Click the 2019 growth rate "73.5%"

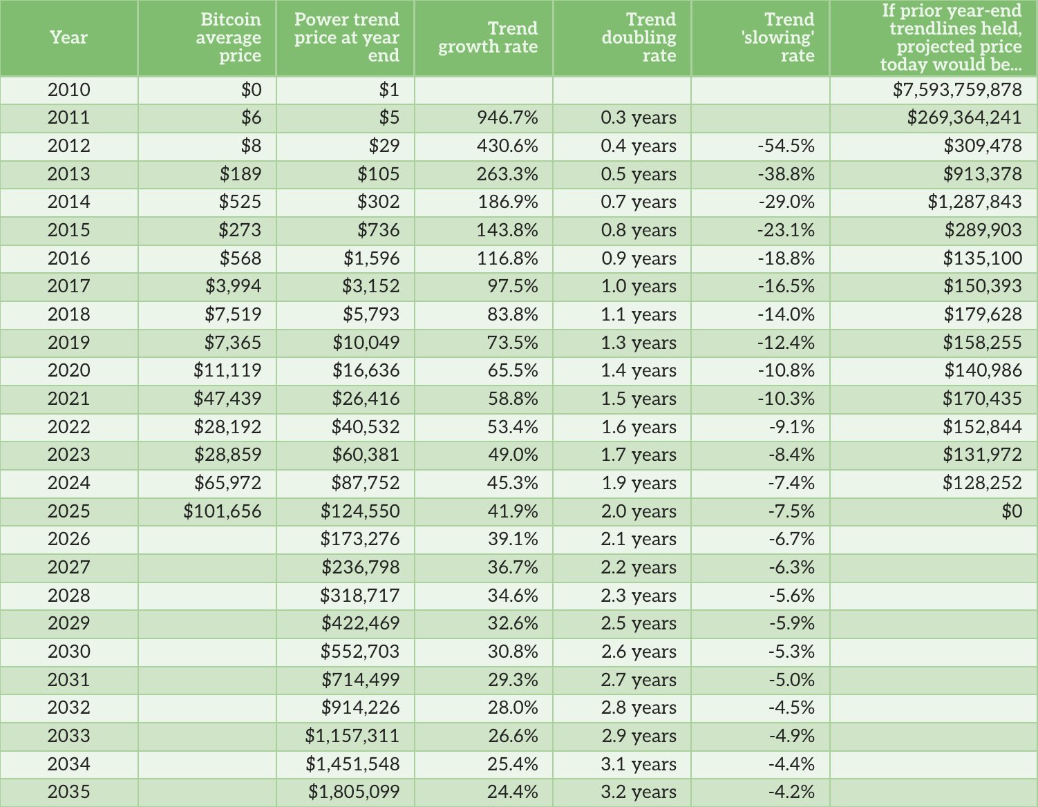tap(513, 343)
